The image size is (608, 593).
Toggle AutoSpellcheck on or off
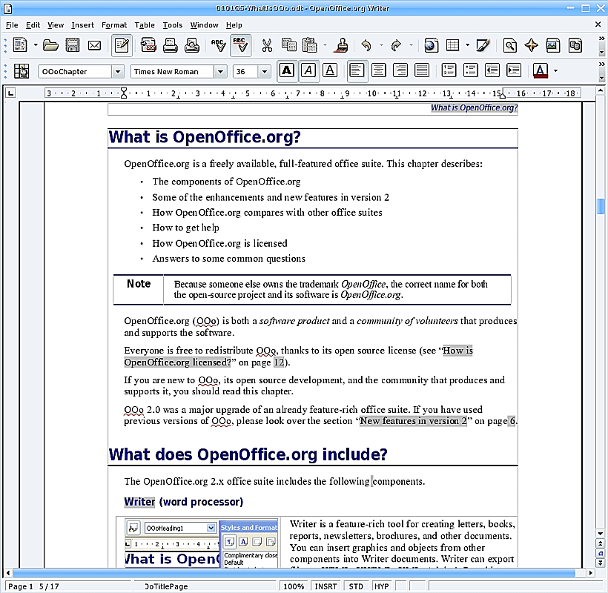239,45
